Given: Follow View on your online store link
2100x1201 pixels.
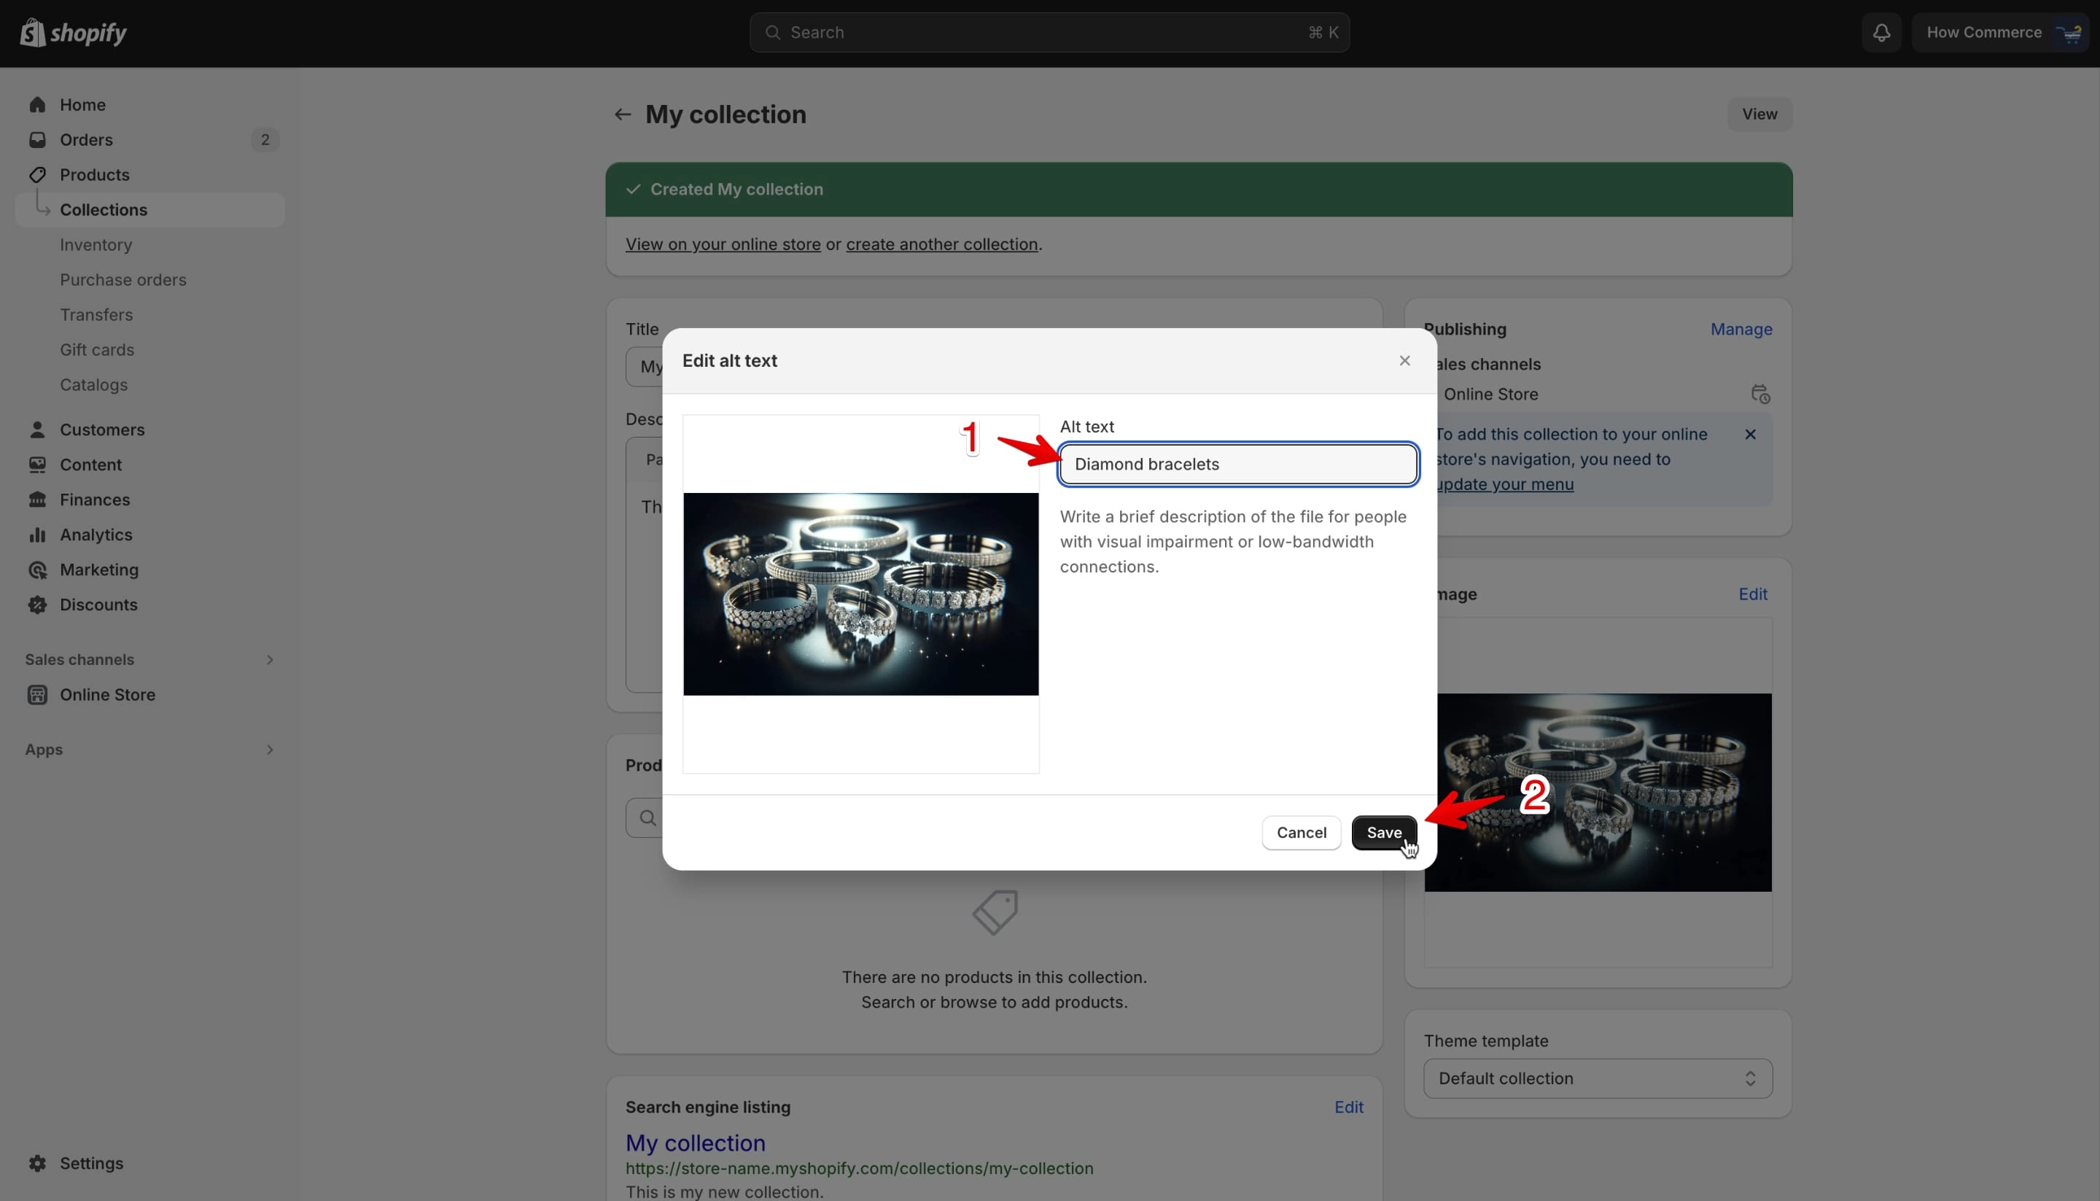Looking at the screenshot, I should point(723,244).
